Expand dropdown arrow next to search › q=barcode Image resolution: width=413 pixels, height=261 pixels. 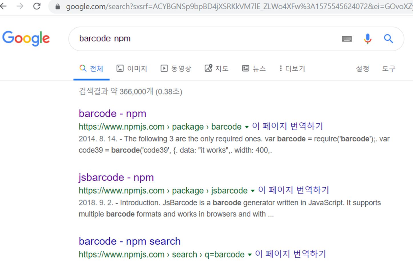(x=250, y=255)
